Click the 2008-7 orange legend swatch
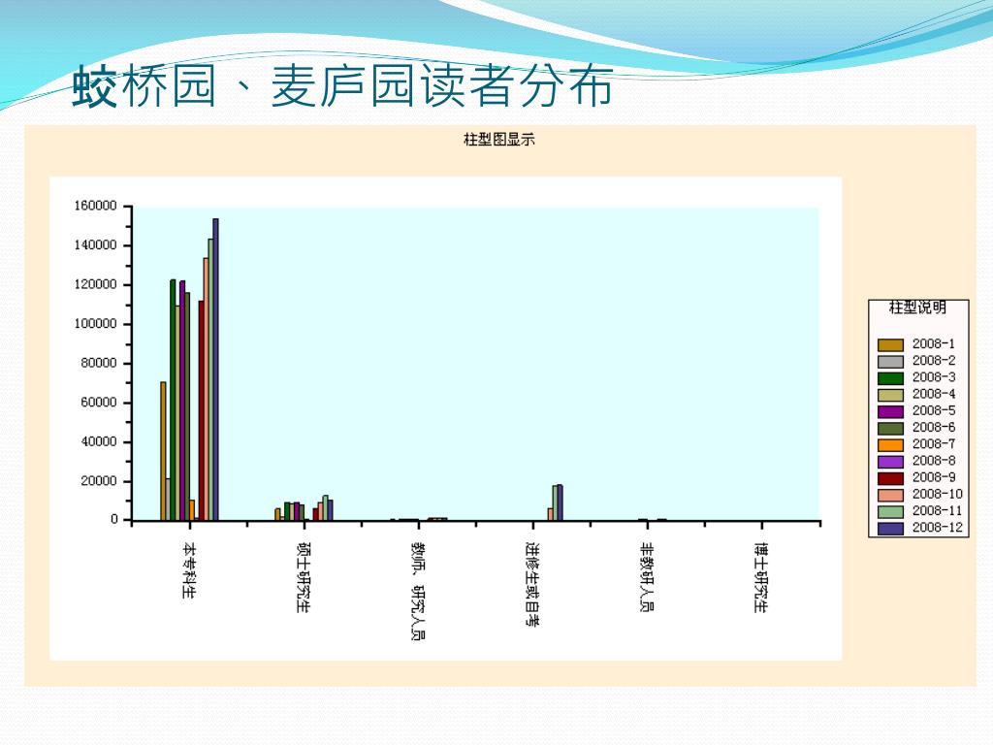This screenshot has width=993, height=745. pyautogui.click(x=890, y=445)
